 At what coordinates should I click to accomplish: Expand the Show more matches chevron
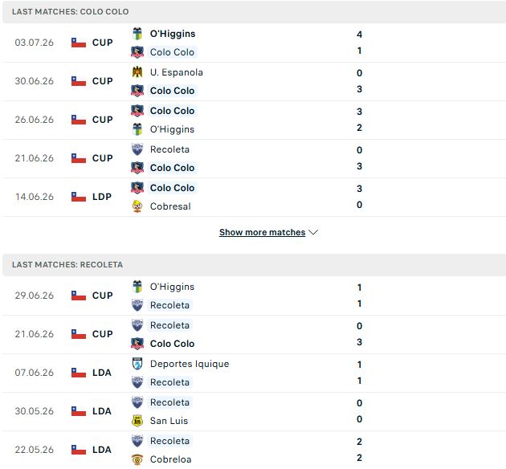[x=313, y=232]
